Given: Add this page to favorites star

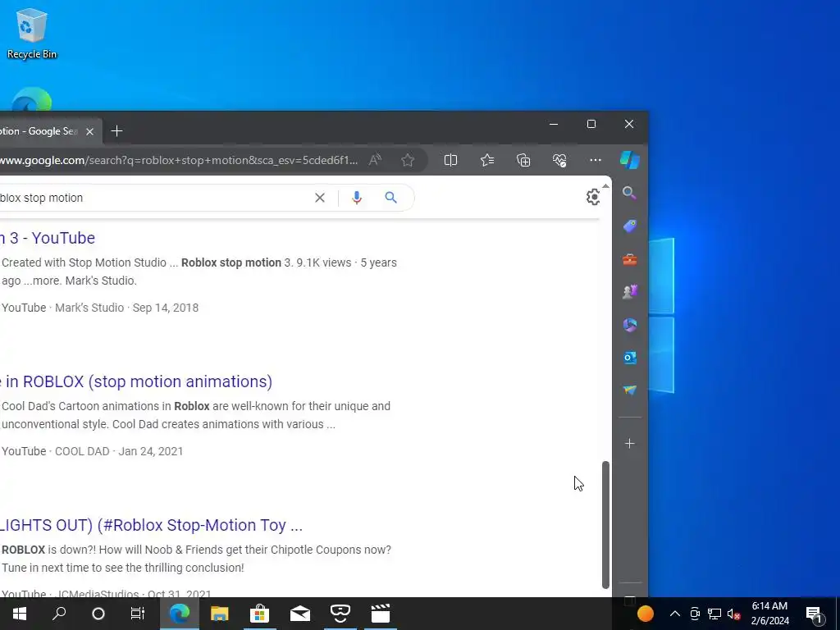Looking at the screenshot, I should (x=408, y=160).
